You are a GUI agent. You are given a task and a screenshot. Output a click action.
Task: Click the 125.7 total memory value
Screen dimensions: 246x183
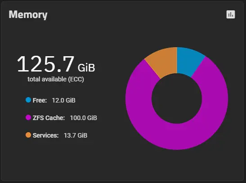tap(45, 64)
